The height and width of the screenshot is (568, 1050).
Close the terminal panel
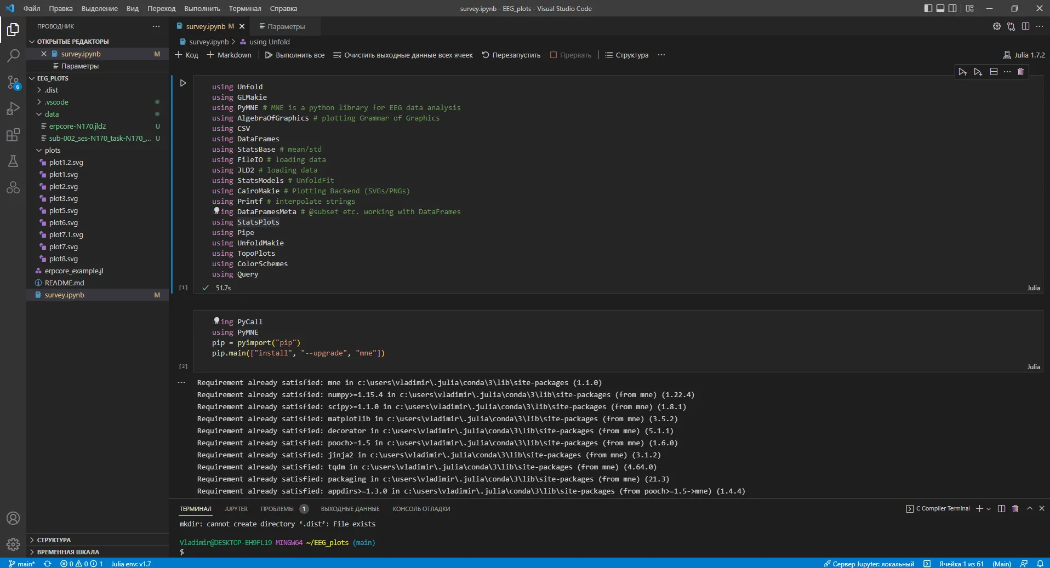point(1042,508)
